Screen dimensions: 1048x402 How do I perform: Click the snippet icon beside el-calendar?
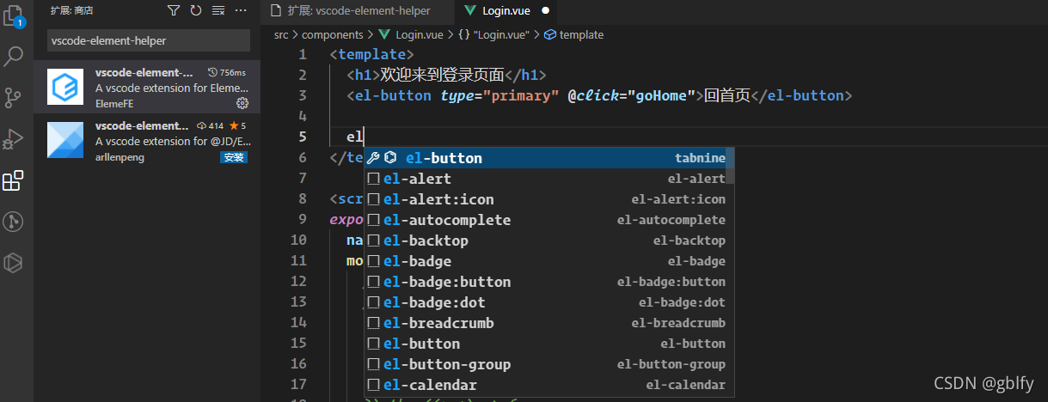(x=373, y=385)
